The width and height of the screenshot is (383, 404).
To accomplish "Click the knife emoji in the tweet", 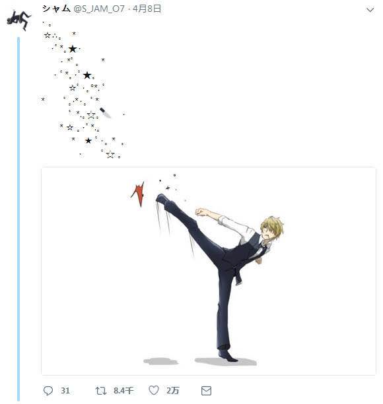I will click(105, 113).
